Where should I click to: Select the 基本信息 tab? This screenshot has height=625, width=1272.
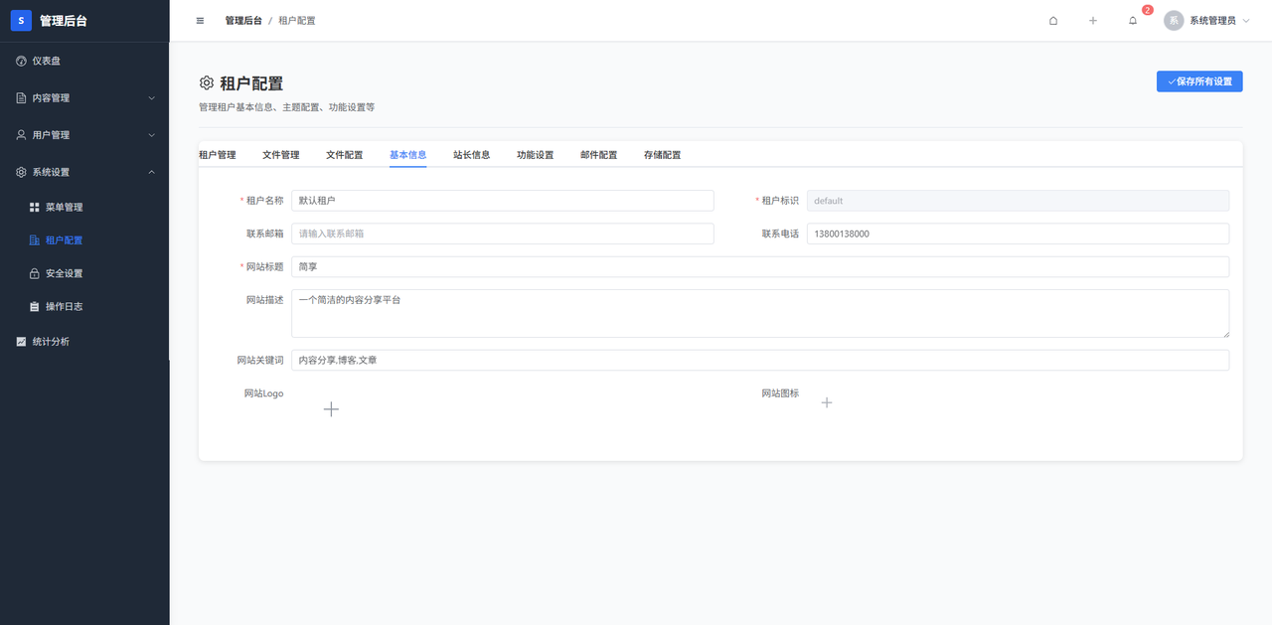coord(408,155)
